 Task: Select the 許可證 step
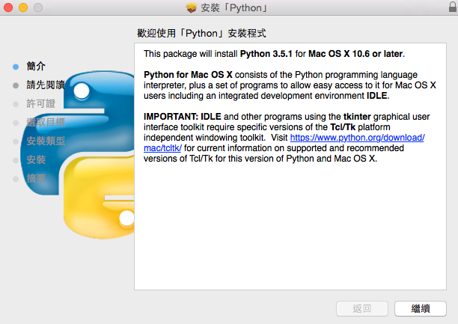(40, 103)
